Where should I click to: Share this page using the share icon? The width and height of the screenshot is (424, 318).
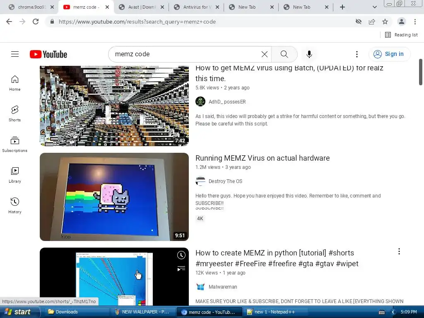[372, 22]
